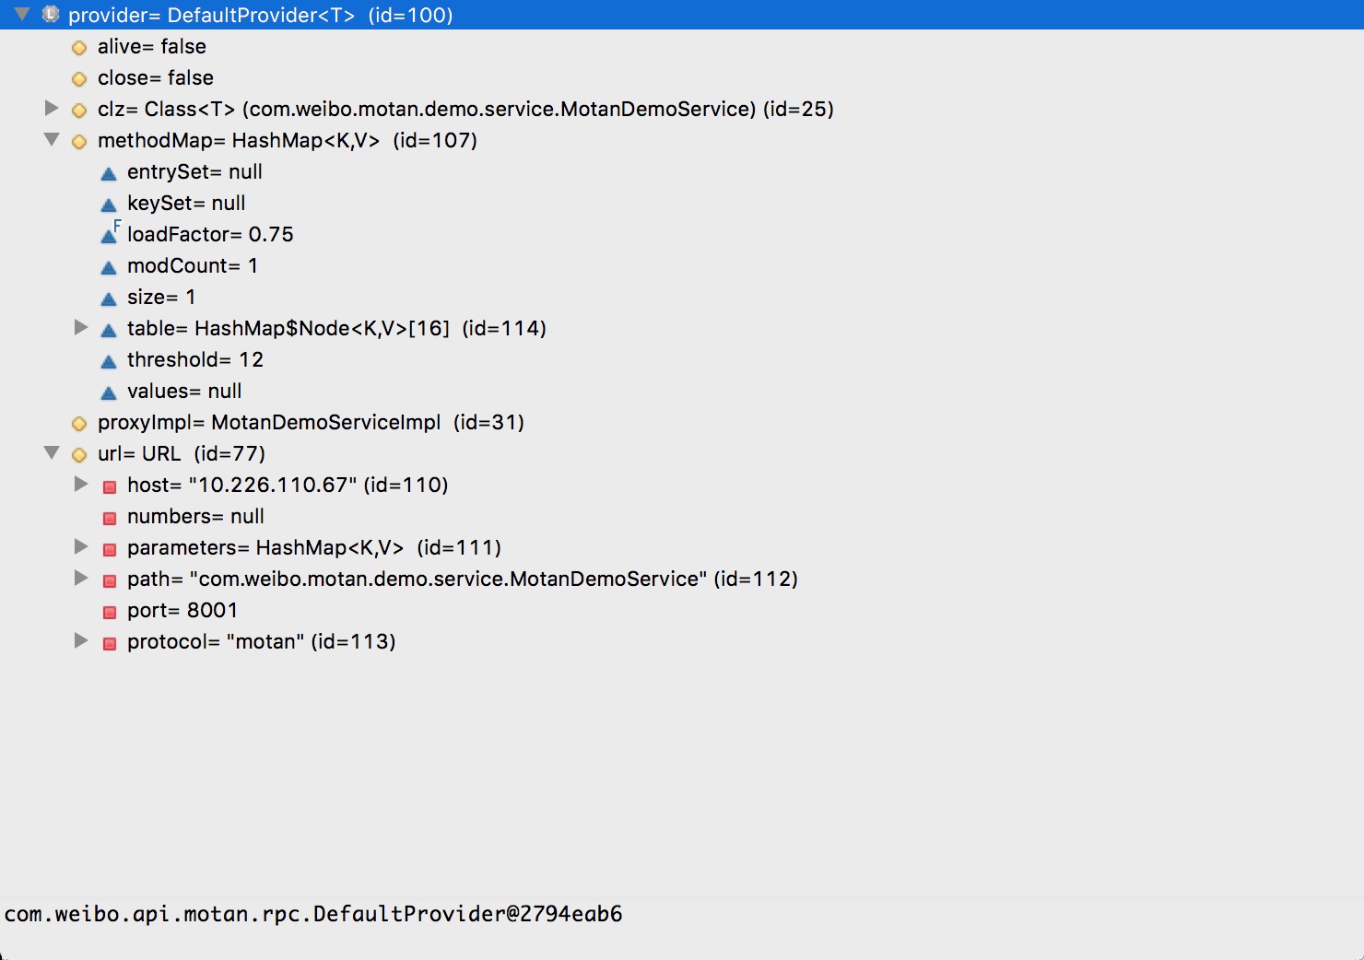Expand the parameters HashMap node
The image size is (1364, 960).
pyautogui.click(x=81, y=547)
